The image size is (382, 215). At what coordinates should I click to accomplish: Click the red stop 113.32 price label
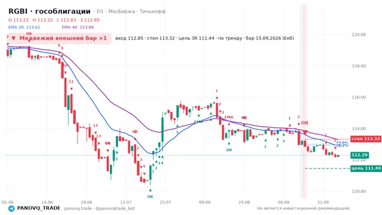(x=366, y=139)
